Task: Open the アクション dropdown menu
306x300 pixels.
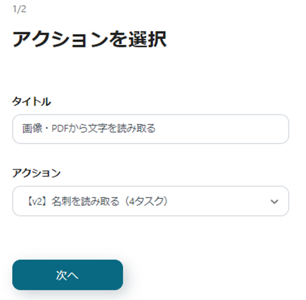Action: 150,201
